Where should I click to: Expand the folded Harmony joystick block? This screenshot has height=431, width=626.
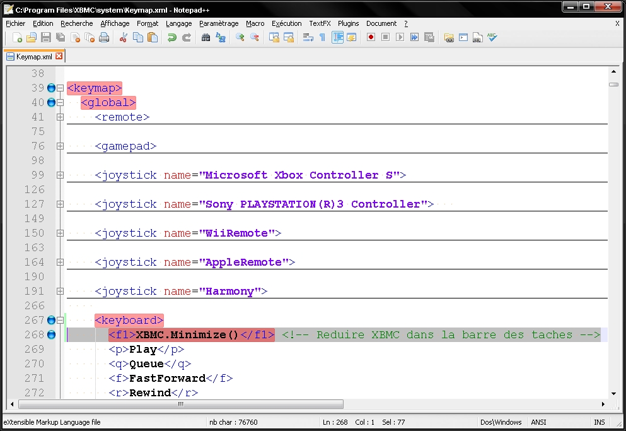60,292
